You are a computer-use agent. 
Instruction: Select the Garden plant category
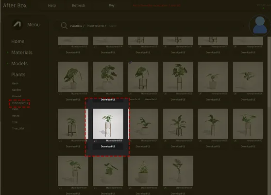coord(17,90)
